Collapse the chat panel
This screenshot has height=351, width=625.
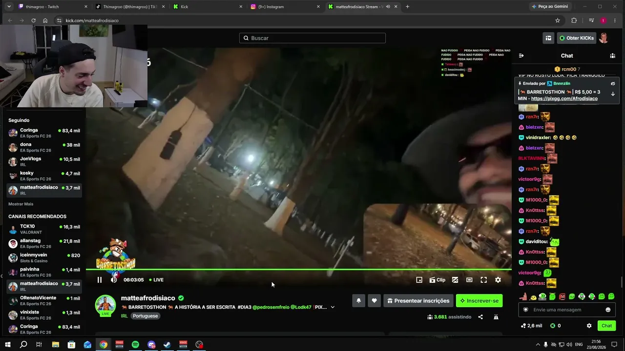tap(521, 56)
